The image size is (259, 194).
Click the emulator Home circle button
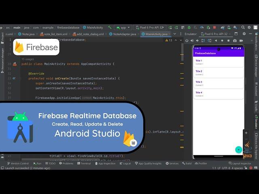[x=222, y=40]
